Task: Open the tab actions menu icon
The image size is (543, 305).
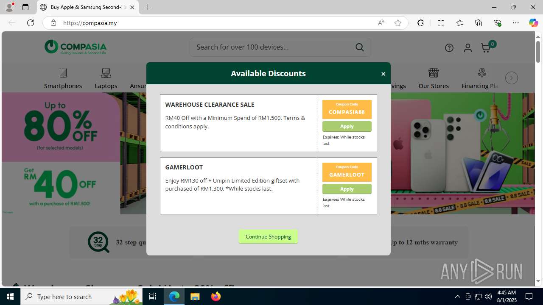Action: click(25, 7)
